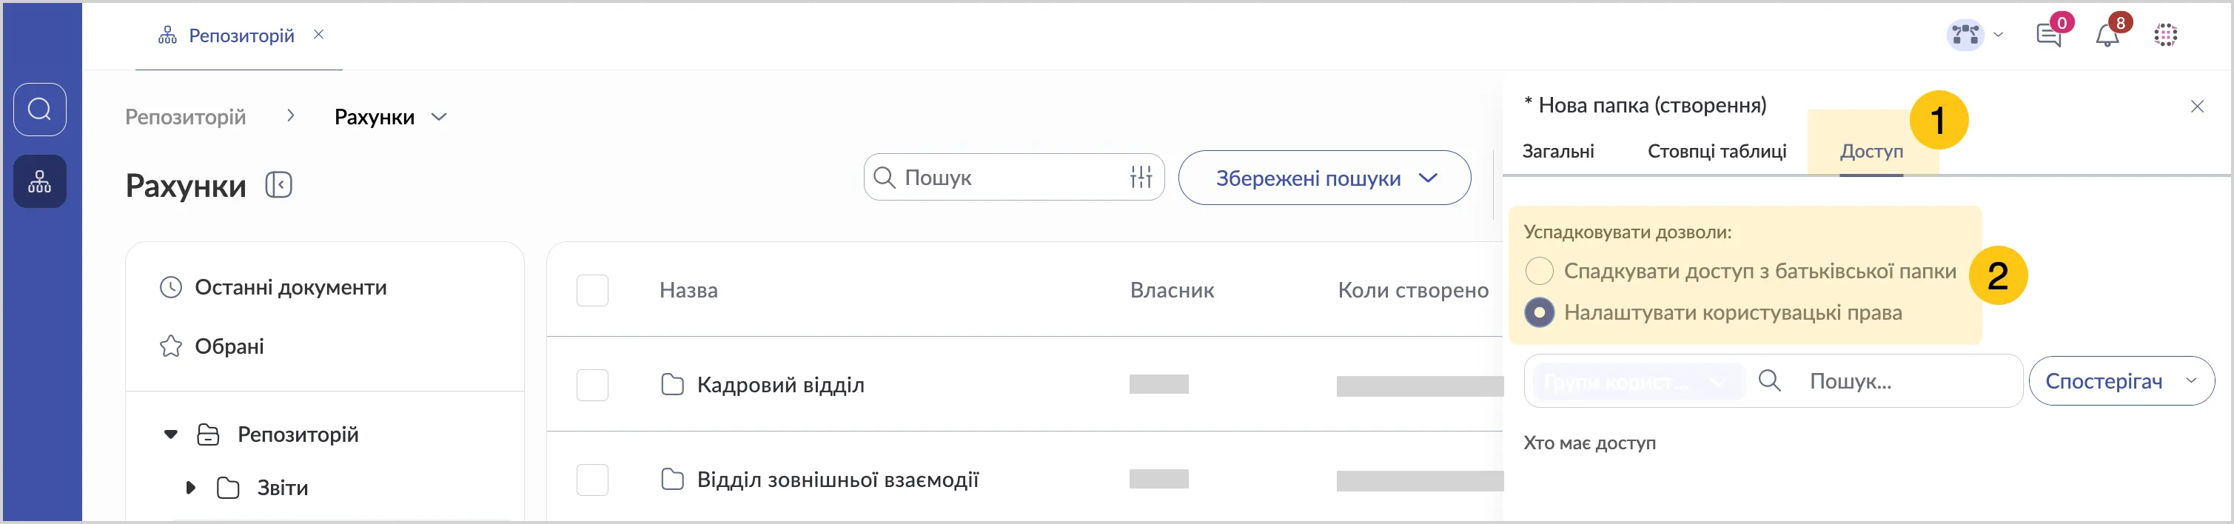Tick the checkbox for Кадровий відділ row
The width and height of the screenshot is (2234, 524).
click(592, 384)
